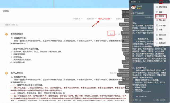Open 个性皮肤 from the menu

(161, 25)
